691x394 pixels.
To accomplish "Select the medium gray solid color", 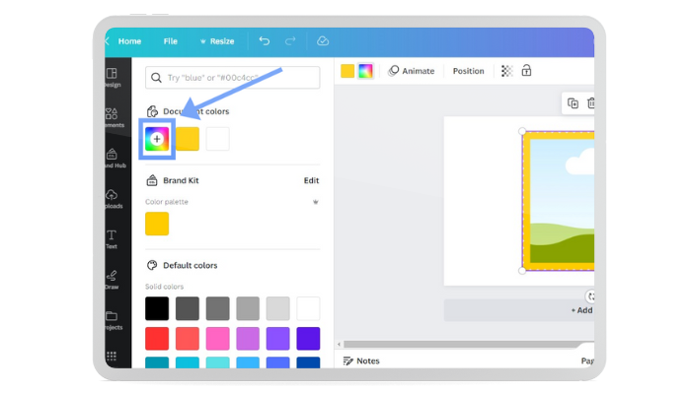I will [x=218, y=308].
